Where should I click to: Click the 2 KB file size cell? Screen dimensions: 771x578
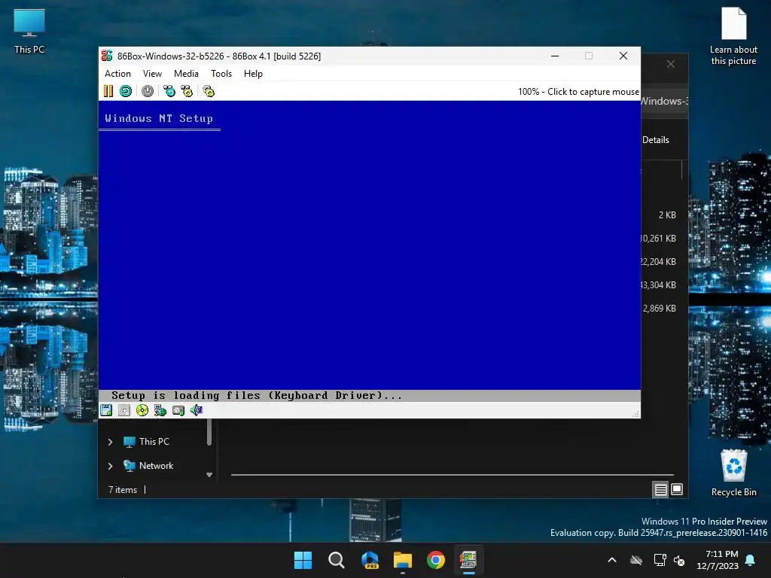point(667,214)
